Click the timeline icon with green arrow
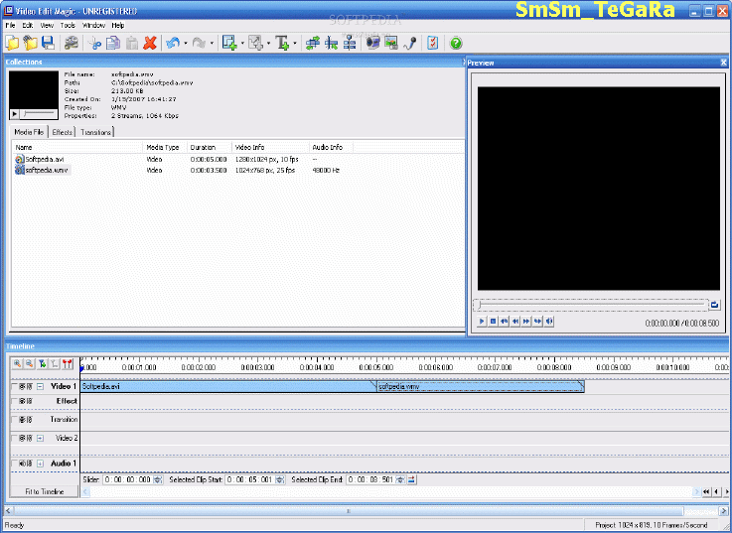This screenshot has height=533, width=732. (43, 363)
